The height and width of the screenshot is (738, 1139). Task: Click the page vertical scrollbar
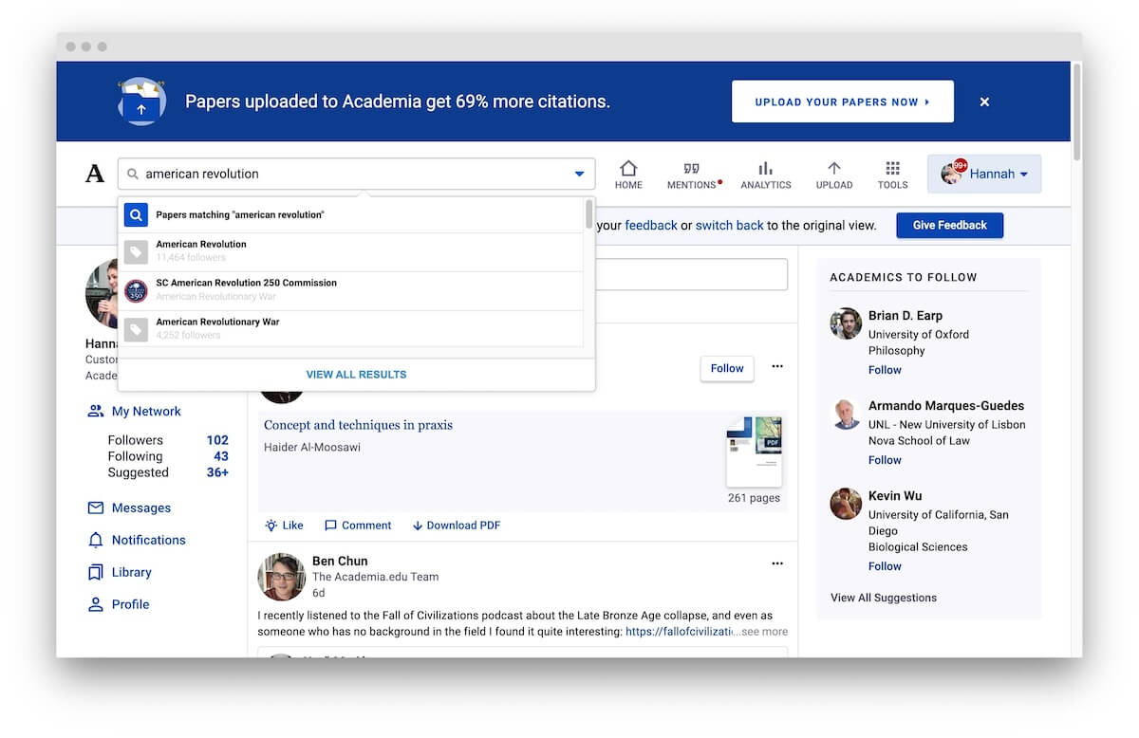pos(1076,112)
